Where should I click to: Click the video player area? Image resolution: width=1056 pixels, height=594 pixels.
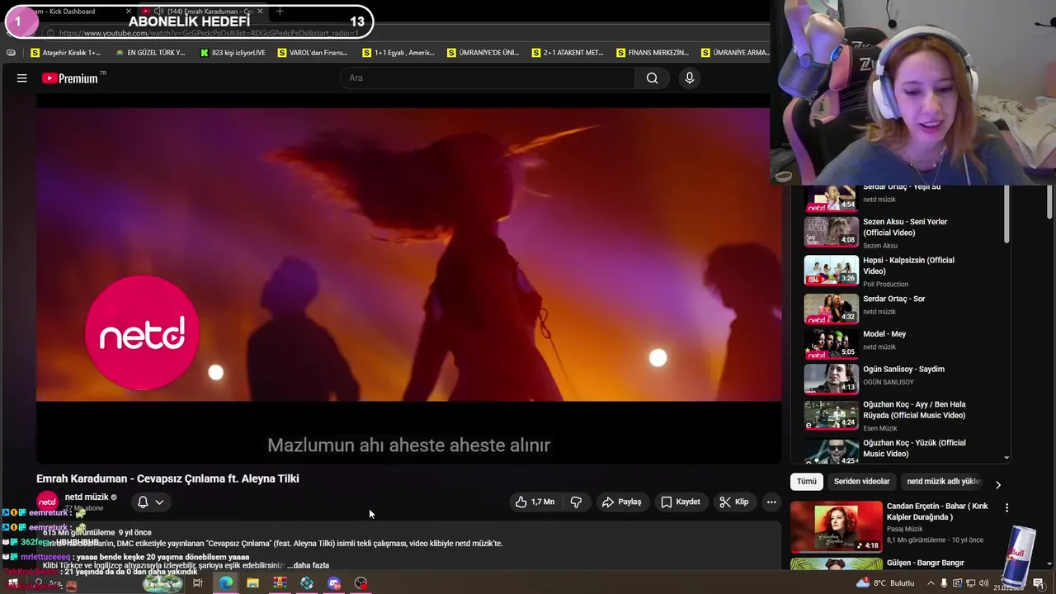tap(408, 280)
